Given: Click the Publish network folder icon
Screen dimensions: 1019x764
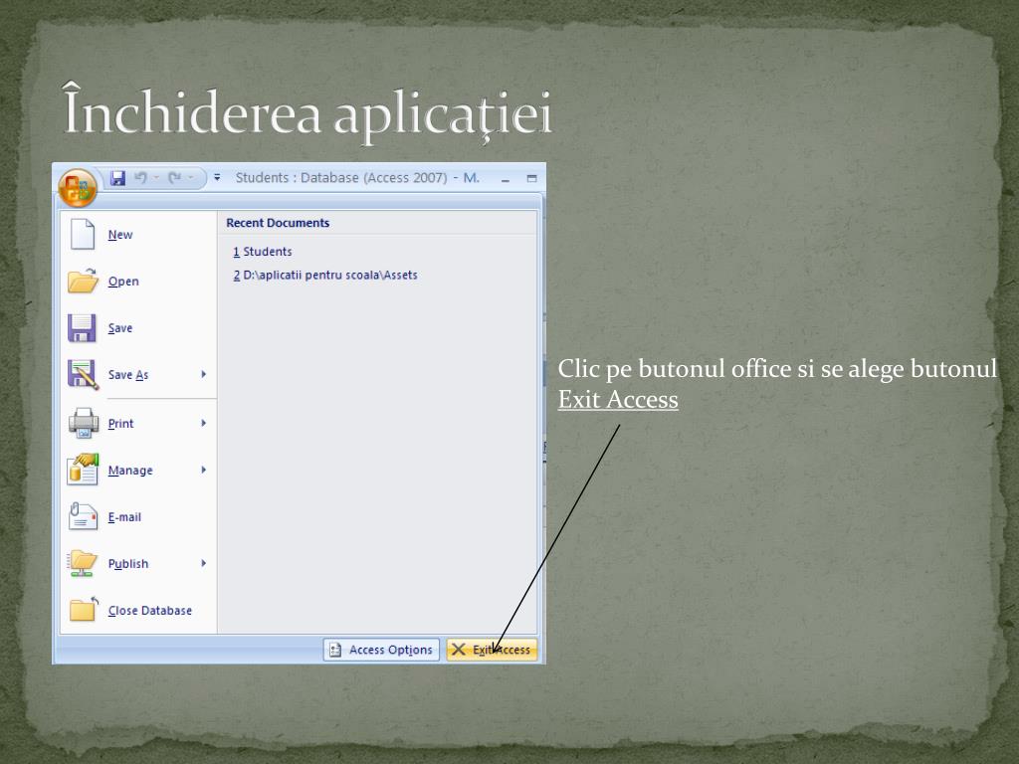Looking at the screenshot, I should (x=82, y=563).
